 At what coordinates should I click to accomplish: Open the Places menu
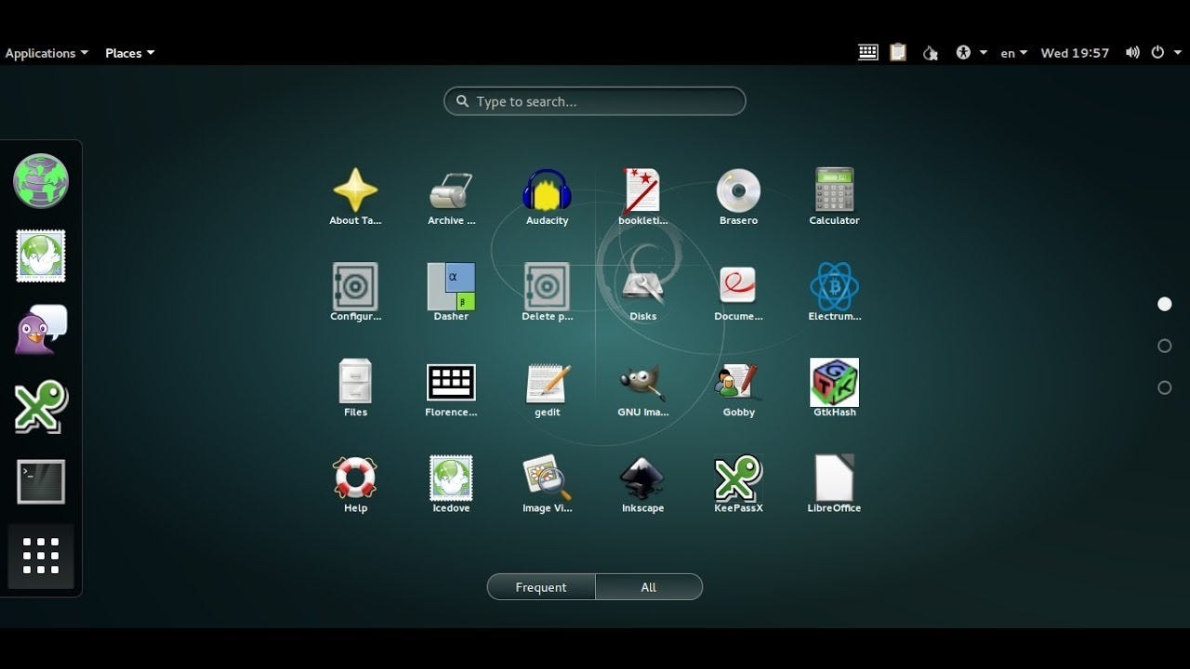(130, 53)
